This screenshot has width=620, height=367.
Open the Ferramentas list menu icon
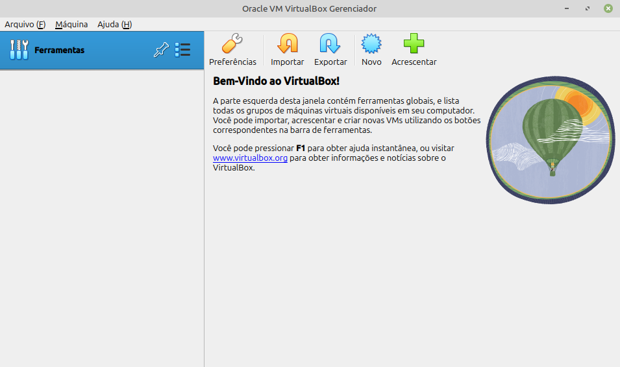182,50
